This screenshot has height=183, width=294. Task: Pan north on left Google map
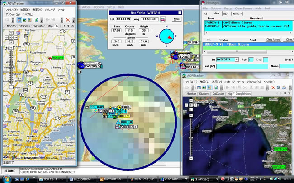coord(11,33)
